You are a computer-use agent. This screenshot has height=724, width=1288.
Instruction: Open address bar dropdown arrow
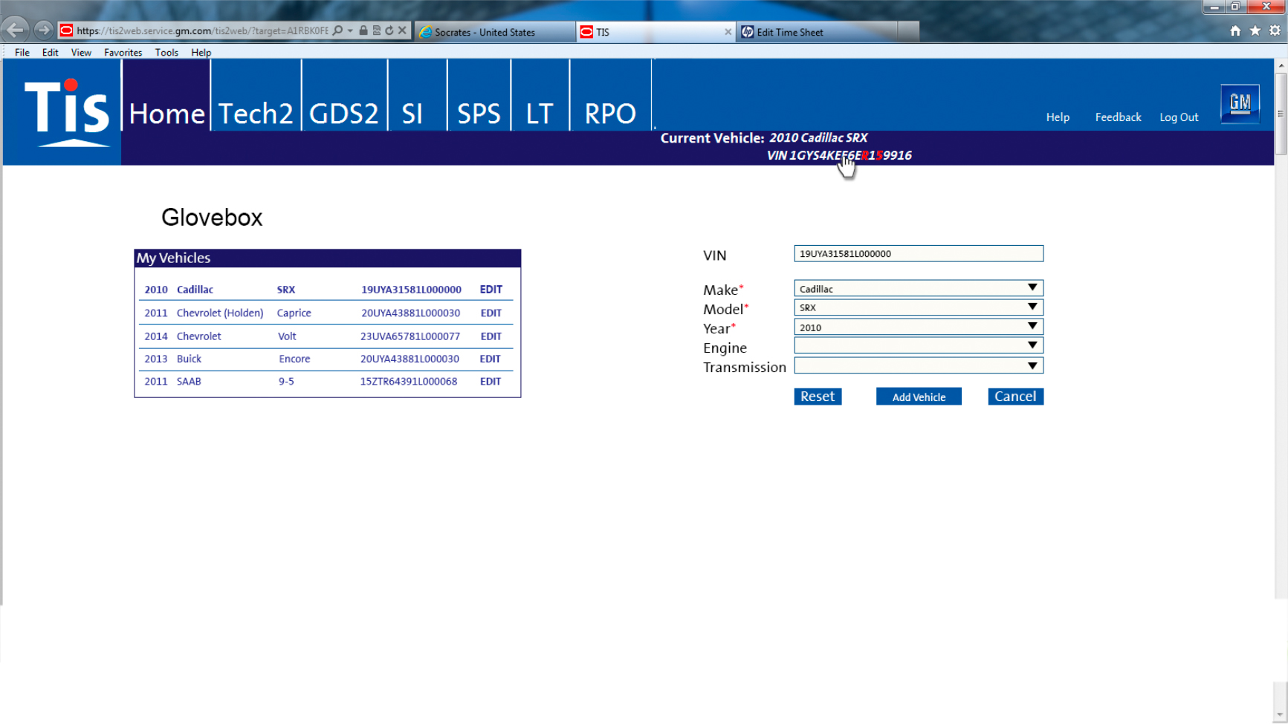(350, 30)
